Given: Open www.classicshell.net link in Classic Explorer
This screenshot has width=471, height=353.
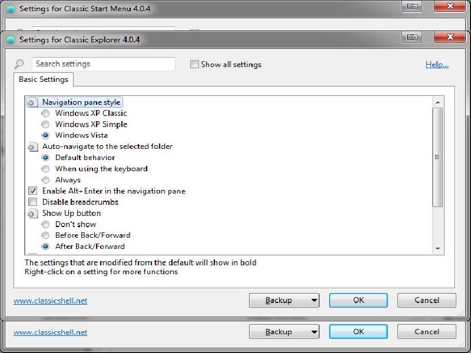Looking at the screenshot, I should (51, 301).
